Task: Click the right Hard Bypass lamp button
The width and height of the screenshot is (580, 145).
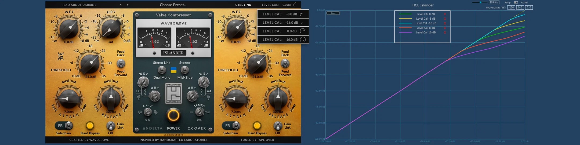Action: [257, 125]
